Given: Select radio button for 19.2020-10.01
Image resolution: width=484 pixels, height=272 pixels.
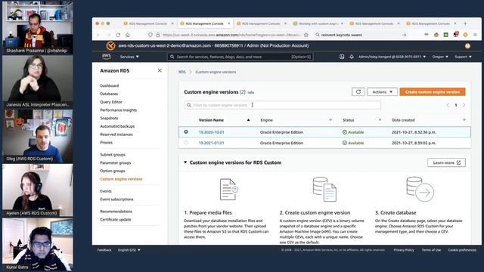Looking at the screenshot, I should pos(186,132).
